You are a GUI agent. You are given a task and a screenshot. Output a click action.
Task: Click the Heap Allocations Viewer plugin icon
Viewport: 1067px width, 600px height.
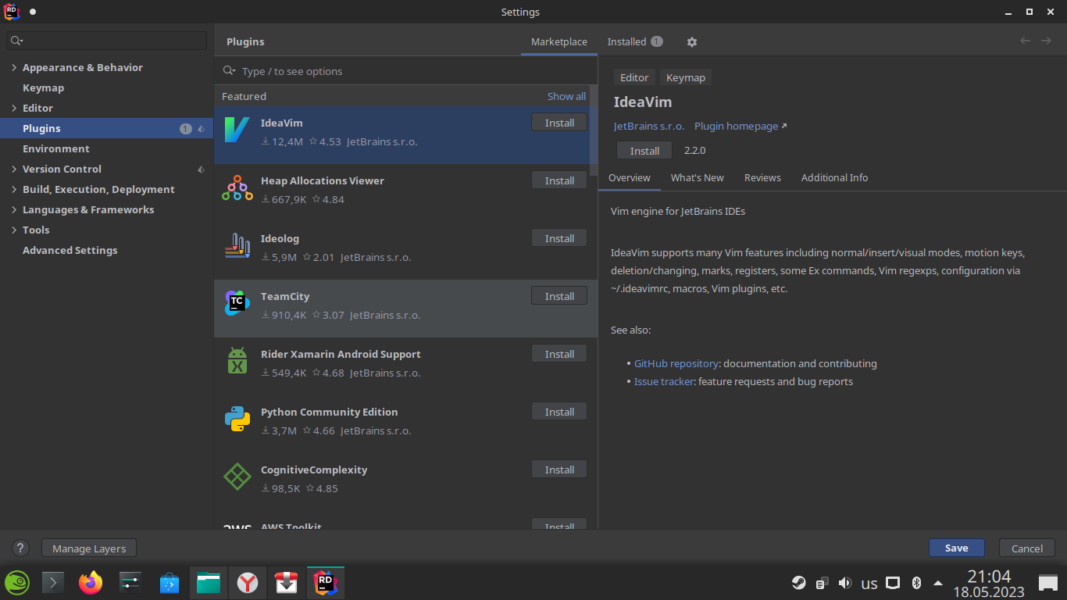click(237, 187)
